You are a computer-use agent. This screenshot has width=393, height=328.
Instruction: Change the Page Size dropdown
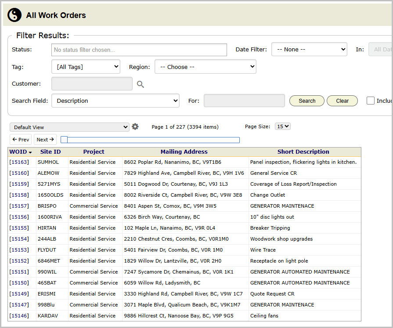tap(283, 126)
